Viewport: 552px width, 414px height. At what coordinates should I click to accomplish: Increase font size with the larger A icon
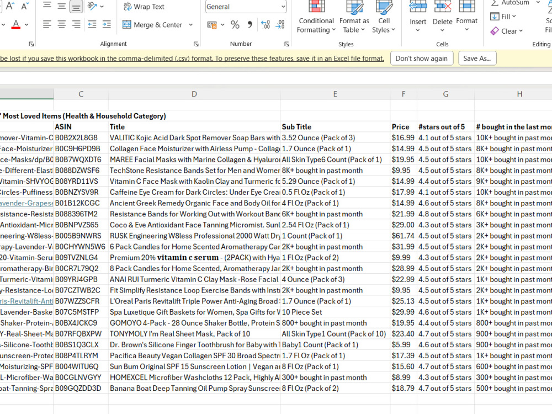10,6
